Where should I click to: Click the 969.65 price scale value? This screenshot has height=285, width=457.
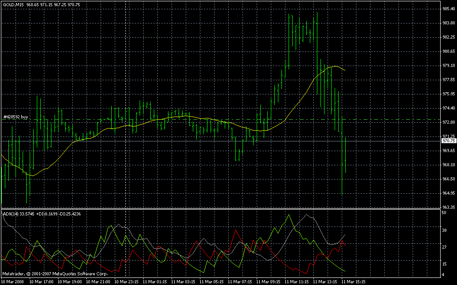[x=449, y=151]
